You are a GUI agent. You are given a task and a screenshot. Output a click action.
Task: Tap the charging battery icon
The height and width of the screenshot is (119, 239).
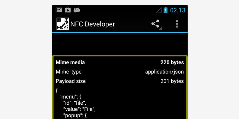(x=166, y=10)
